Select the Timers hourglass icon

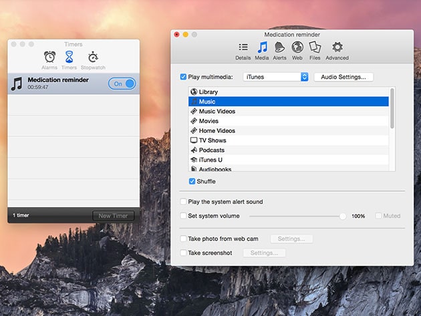pyautogui.click(x=69, y=57)
